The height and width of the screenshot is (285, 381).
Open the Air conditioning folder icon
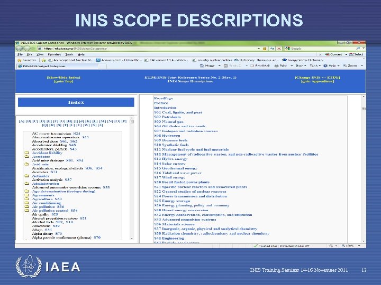27,203
